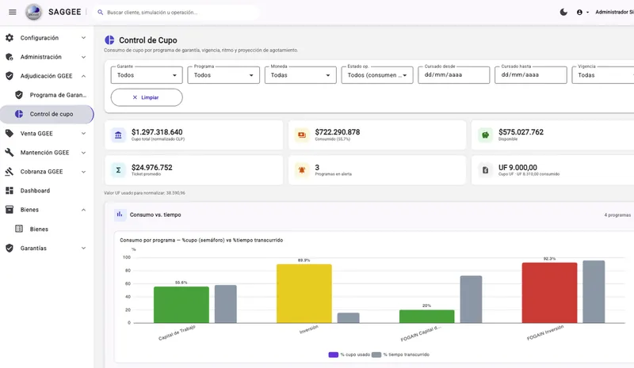Click the document icon on Cupo UF card
Viewport: 634px width, 368px height.
pos(485,170)
